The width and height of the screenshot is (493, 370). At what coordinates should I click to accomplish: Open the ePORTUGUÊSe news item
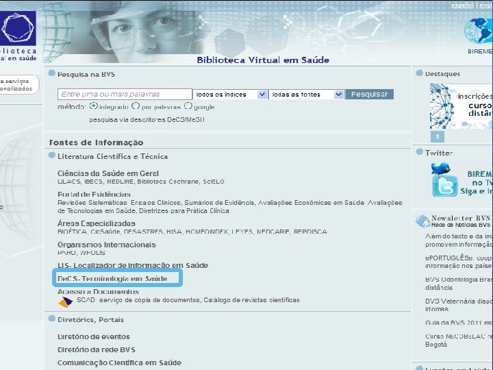tap(459, 262)
